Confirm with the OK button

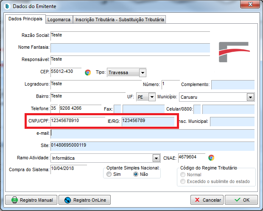(241, 200)
